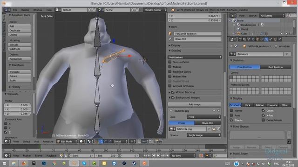Open the Multitexture shading dropdown

tap(195, 57)
